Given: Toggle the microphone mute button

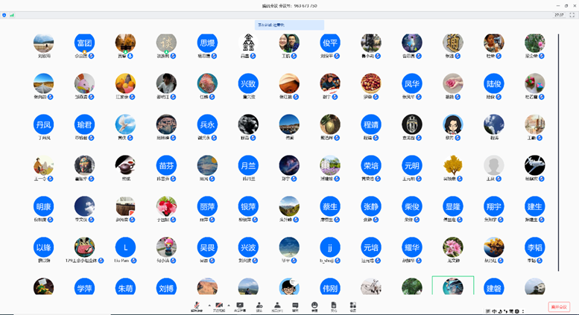Looking at the screenshot, I should tap(197, 305).
